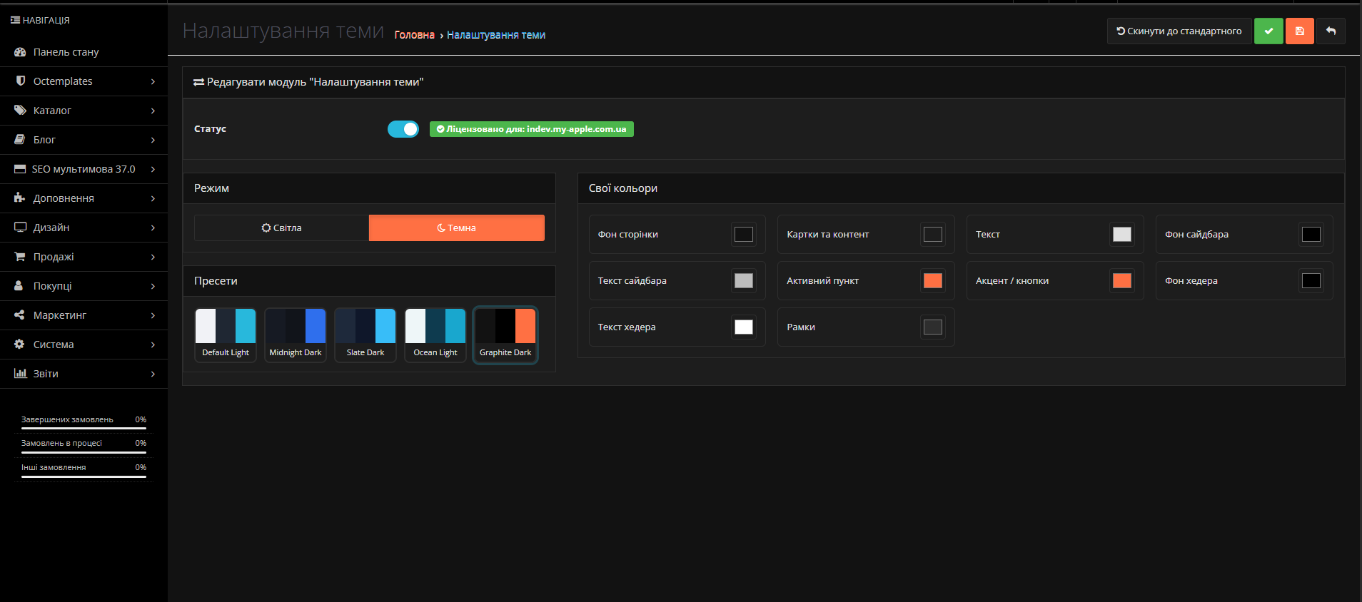Screen dimensions: 1362x602
Task: Expand the Продажі menu chevron
Action: pos(153,257)
